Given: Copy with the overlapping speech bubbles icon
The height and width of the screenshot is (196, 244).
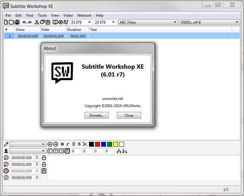Looking at the screenshot, I should click(x=42, y=22).
